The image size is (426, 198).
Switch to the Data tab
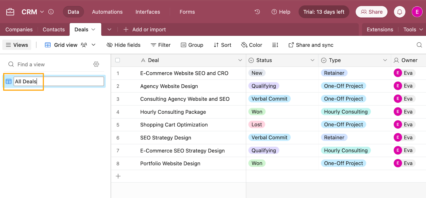tap(73, 12)
